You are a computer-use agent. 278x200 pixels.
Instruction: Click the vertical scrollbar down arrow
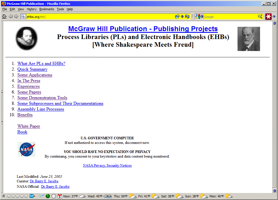(x=275, y=191)
